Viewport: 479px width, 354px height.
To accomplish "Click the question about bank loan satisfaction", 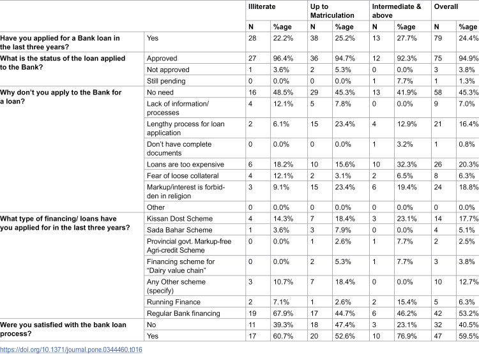I will pos(63,329).
